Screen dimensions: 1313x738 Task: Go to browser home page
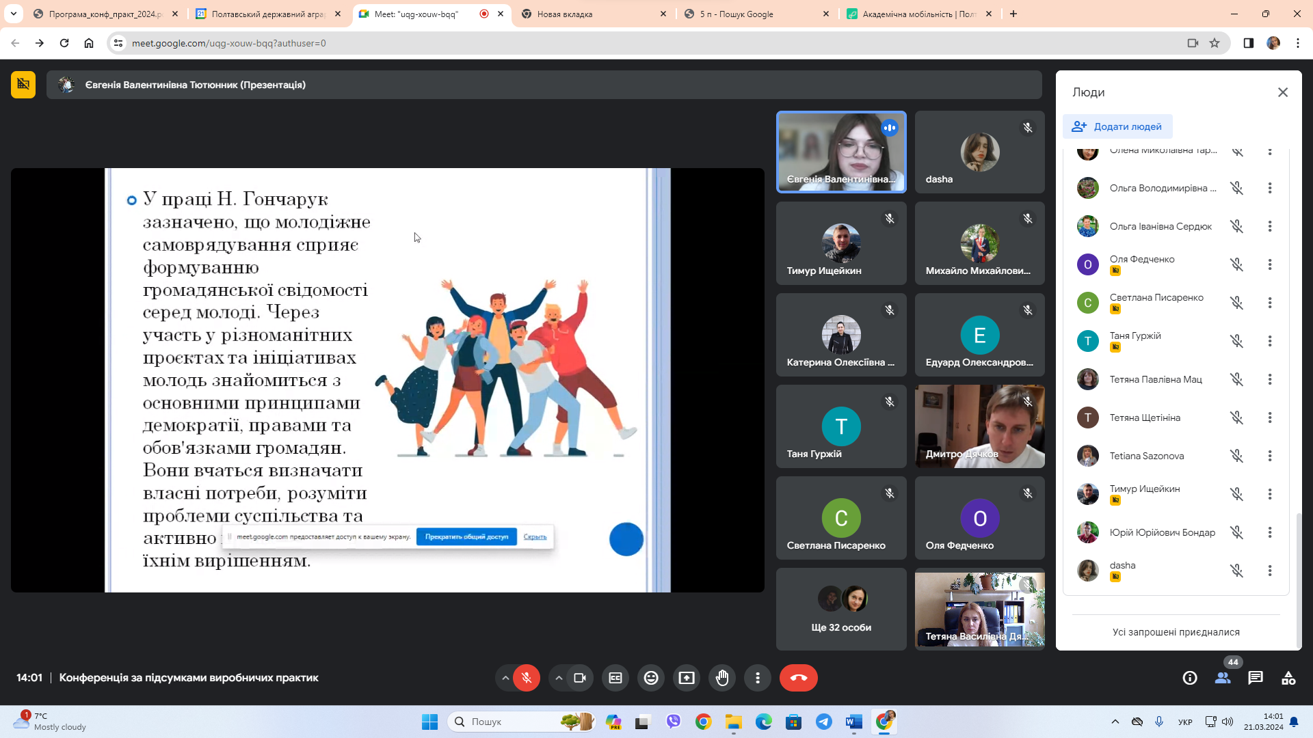pos(89,43)
